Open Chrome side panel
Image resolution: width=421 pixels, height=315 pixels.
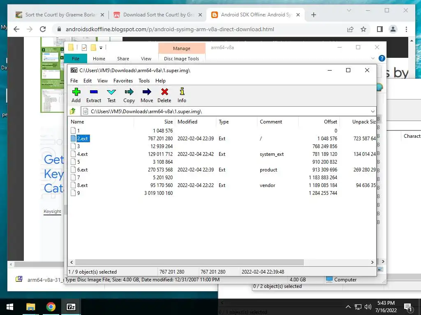pyautogui.click(x=379, y=29)
